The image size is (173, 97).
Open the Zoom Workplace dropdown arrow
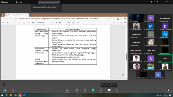(11, 2)
